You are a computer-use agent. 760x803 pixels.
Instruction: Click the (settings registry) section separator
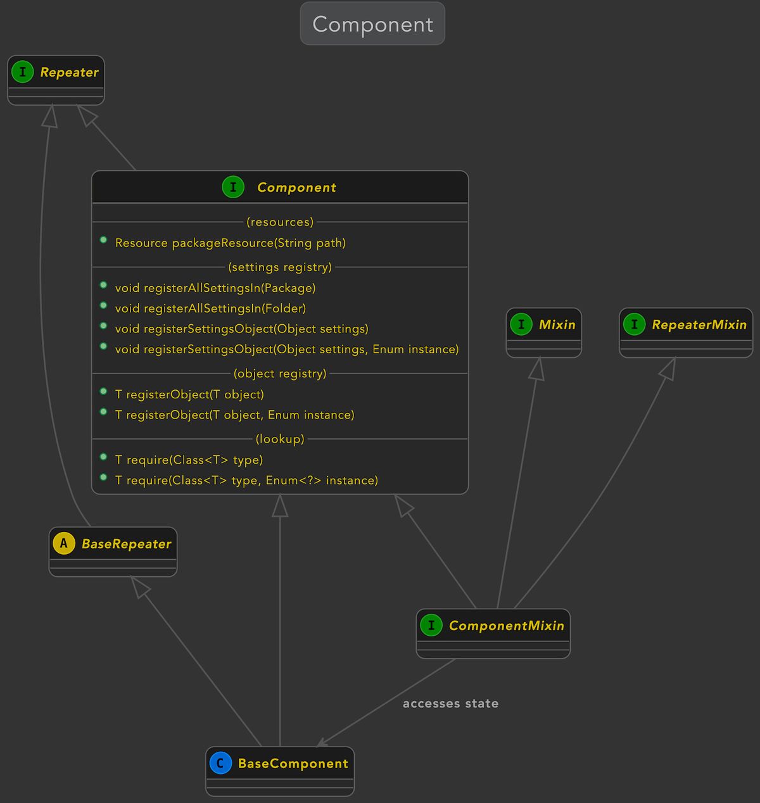(280, 267)
